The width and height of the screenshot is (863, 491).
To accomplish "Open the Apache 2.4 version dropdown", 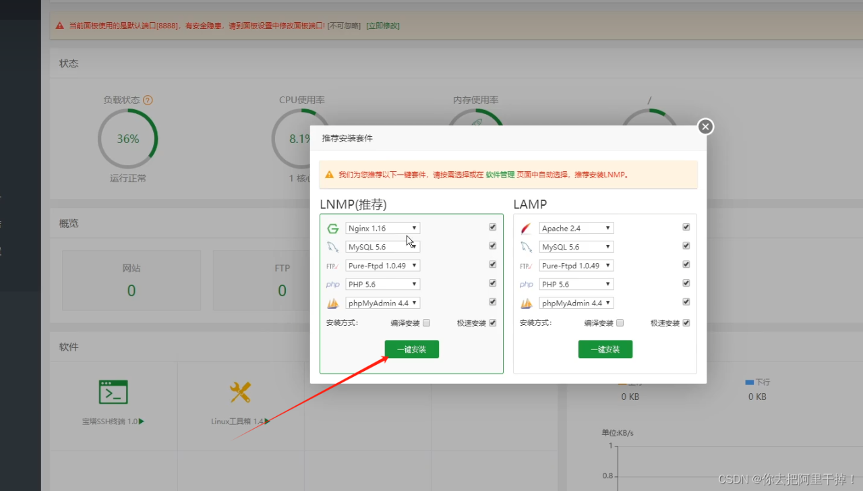I will 576,229.
